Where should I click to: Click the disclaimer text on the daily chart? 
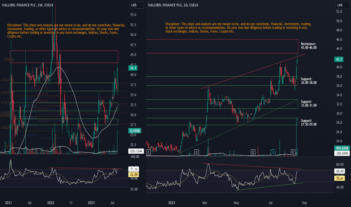tap(238, 27)
